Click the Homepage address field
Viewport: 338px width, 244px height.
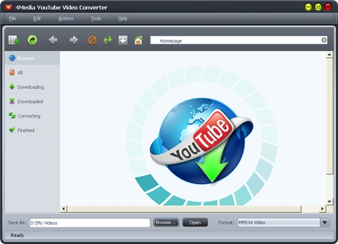239,40
